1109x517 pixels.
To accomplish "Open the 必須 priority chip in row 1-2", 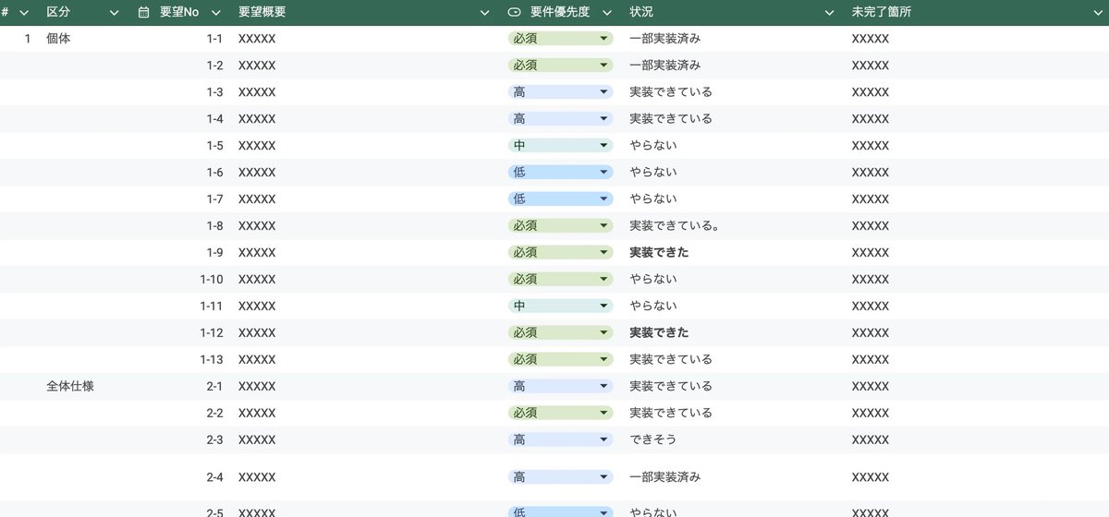I will pyautogui.click(x=560, y=66).
